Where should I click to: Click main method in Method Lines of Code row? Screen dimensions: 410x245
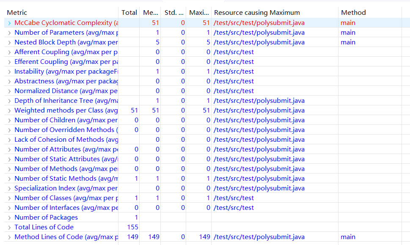click(348, 237)
